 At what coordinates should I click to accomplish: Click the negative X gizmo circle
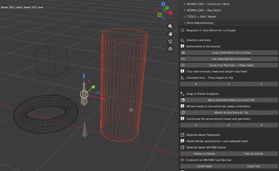coord(156,10)
